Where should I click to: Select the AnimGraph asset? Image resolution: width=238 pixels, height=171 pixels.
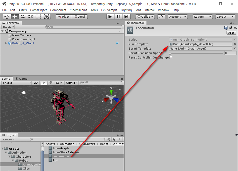pyautogui.click(x=60, y=148)
